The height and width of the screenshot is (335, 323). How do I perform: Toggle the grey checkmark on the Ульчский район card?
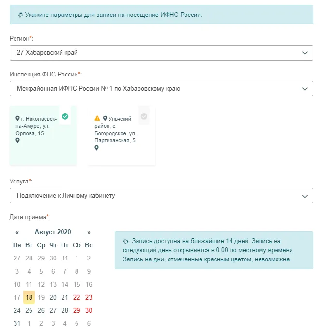pos(144,116)
